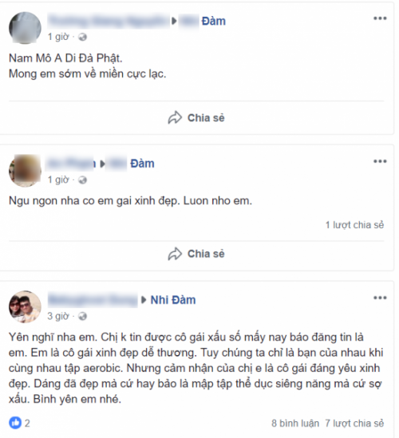Click arrow between names on first post
This screenshot has height=438, width=399.
coord(174,21)
